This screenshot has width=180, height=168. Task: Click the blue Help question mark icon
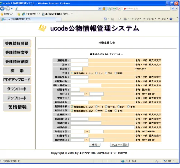tap(171, 19)
